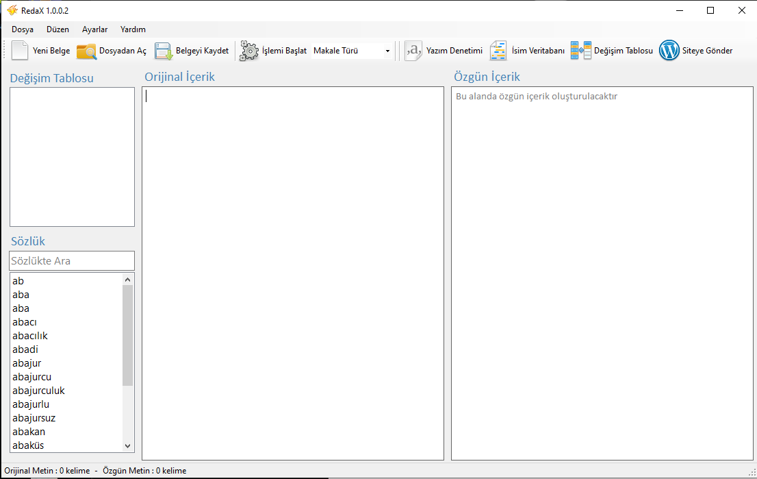This screenshot has width=757, height=479.
Task: Click the Dosyadan Aç label
Action: point(123,51)
